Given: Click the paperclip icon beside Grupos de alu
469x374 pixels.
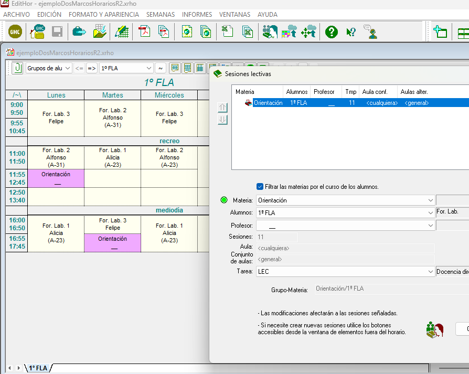Looking at the screenshot, I should (17, 68).
